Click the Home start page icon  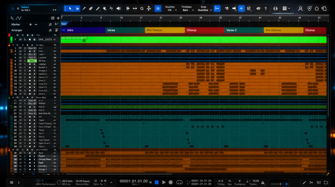317,9
